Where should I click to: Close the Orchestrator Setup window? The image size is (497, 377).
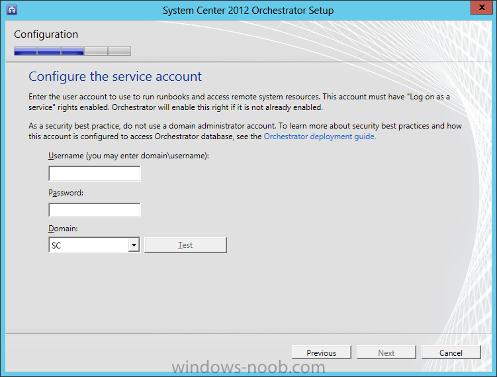click(482, 7)
